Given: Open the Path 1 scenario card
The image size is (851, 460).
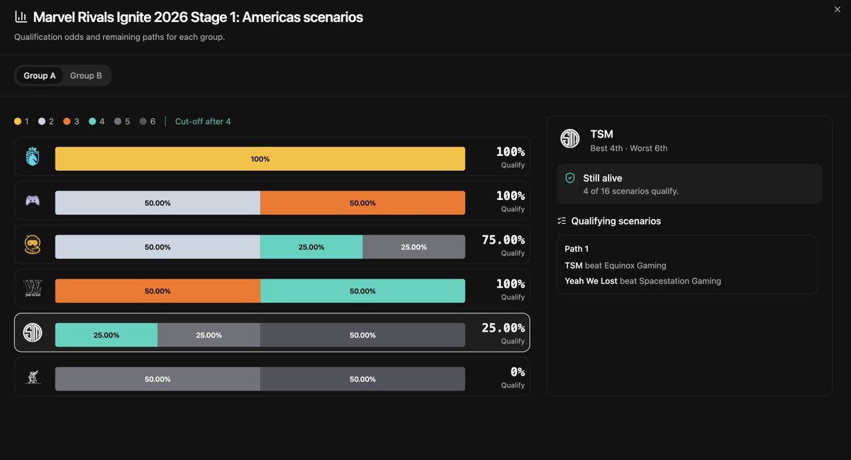Looking at the screenshot, I should 687,264.
